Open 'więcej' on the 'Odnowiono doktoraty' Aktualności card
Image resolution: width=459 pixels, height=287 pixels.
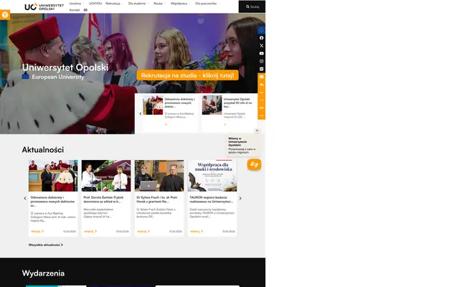tap(37, 231)
